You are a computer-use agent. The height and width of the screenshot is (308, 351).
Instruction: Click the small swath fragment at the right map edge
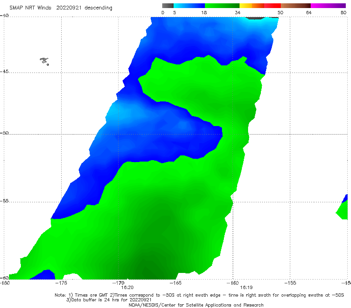tap(342, 207)
